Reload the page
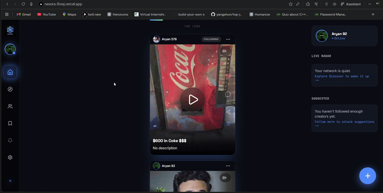Image resolution: width=383 pixels, height=193 pixels. (x=23, y=4)
